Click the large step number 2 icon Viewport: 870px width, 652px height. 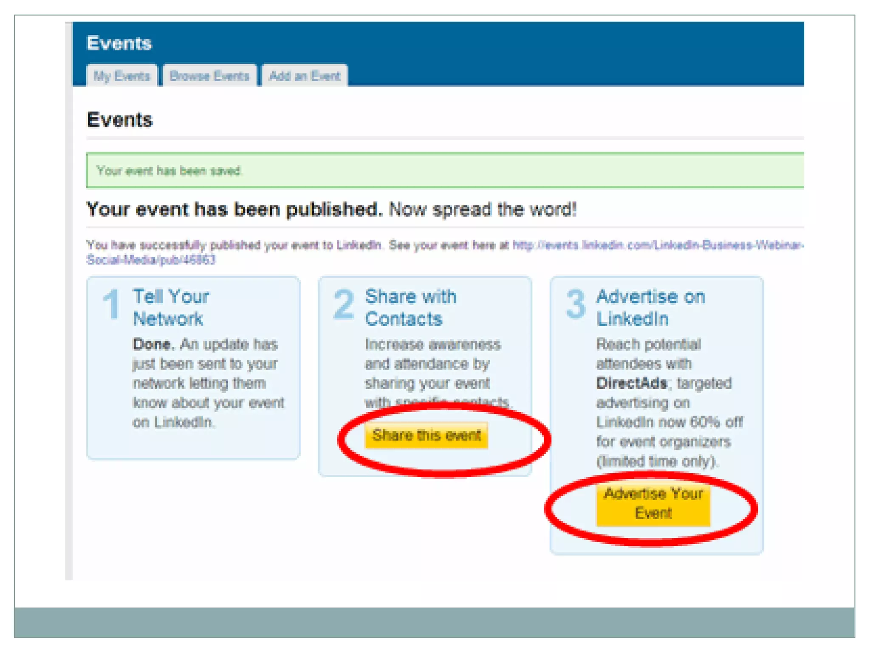point(343,304)
